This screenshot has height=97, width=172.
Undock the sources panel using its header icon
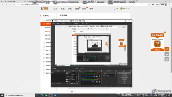(x=80, y=71)
